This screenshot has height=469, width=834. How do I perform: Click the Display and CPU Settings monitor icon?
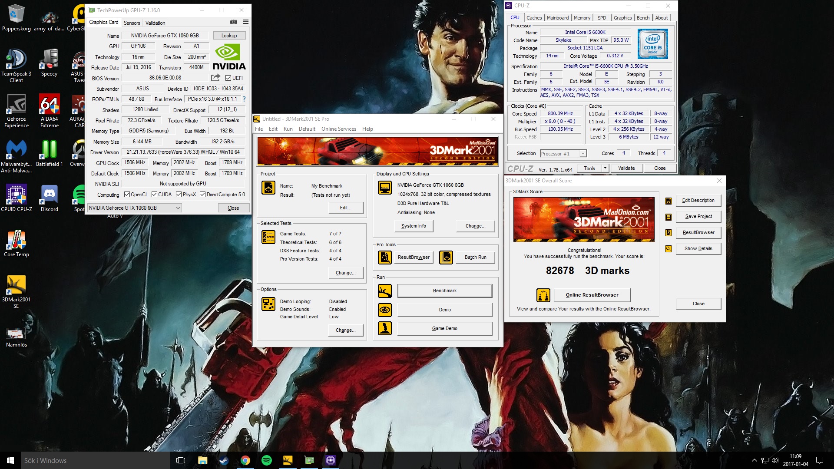385,188
